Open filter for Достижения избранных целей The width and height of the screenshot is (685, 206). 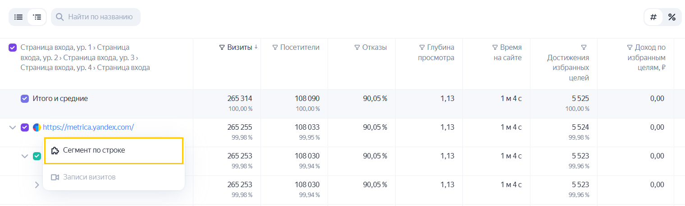point(584,47)
